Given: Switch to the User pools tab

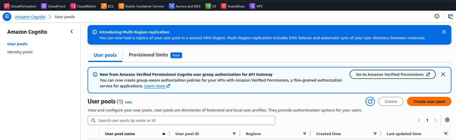Looking at the screenshot, I should pyautogui.click(x=105, y=55).
